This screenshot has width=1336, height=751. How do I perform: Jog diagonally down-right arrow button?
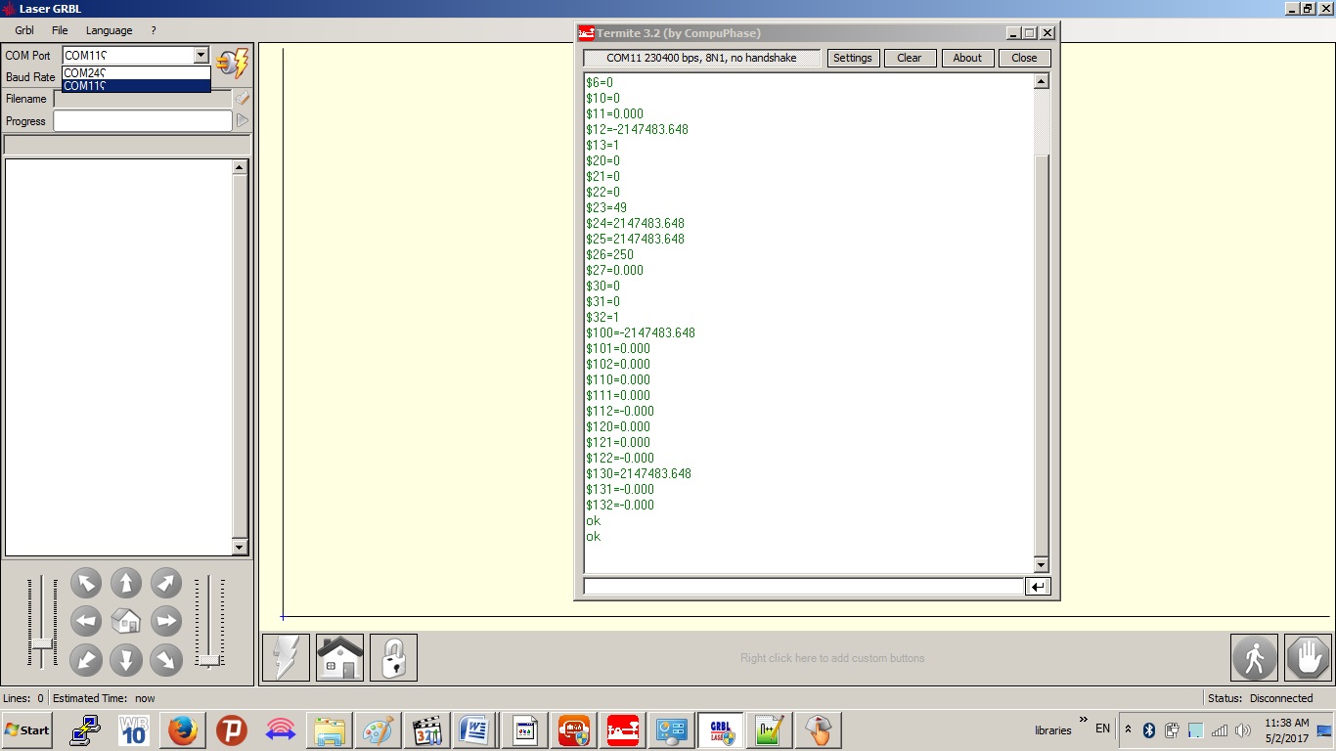click(x=166, y=660)
